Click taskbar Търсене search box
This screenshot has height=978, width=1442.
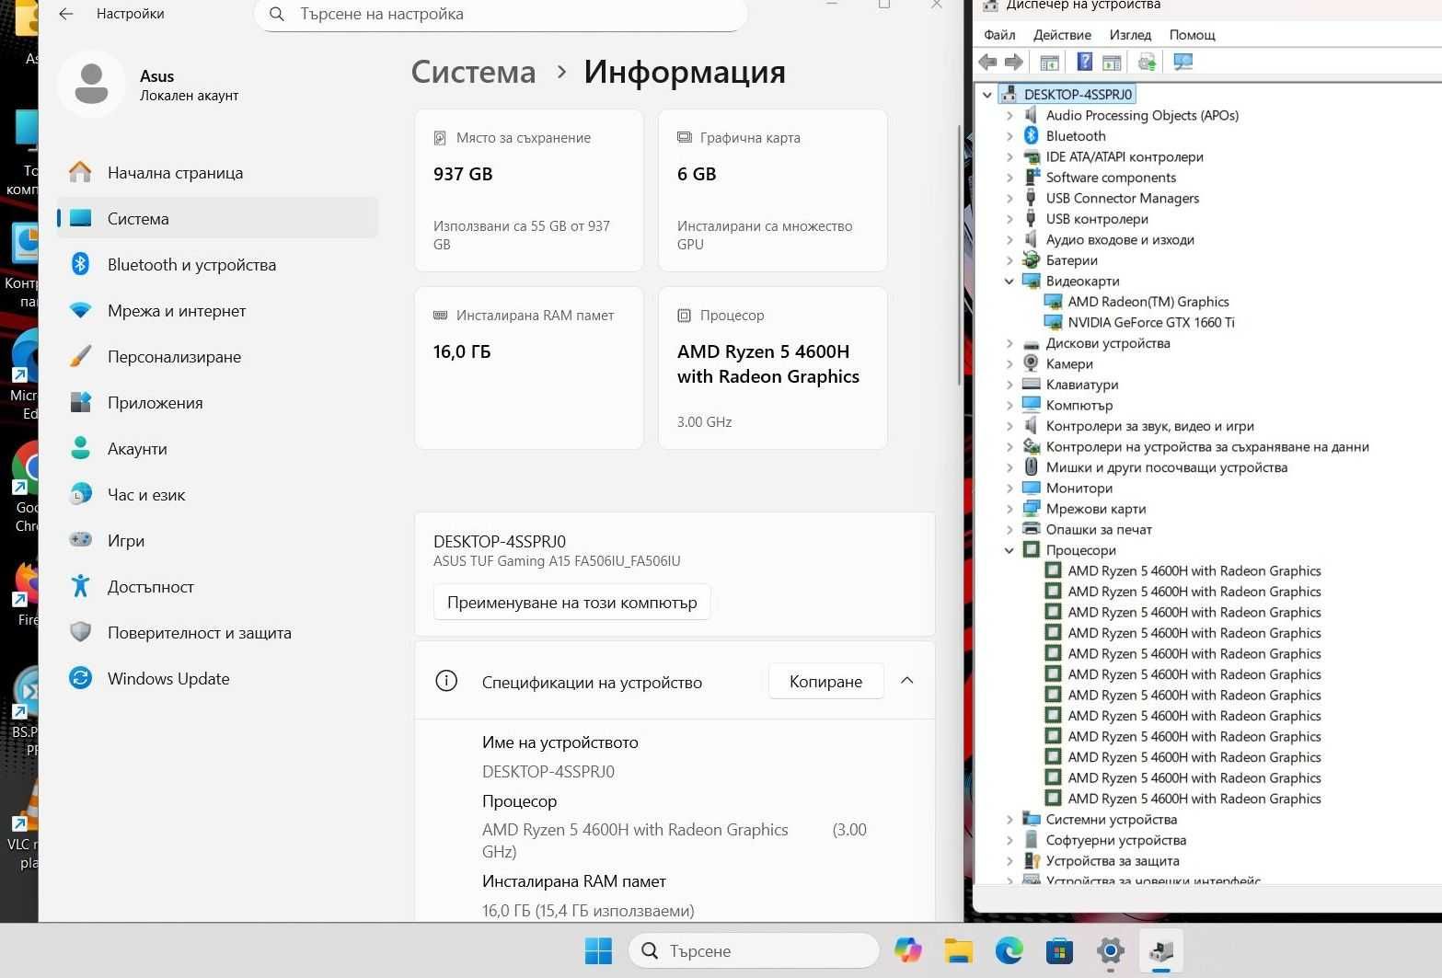(x=754, y=950)
